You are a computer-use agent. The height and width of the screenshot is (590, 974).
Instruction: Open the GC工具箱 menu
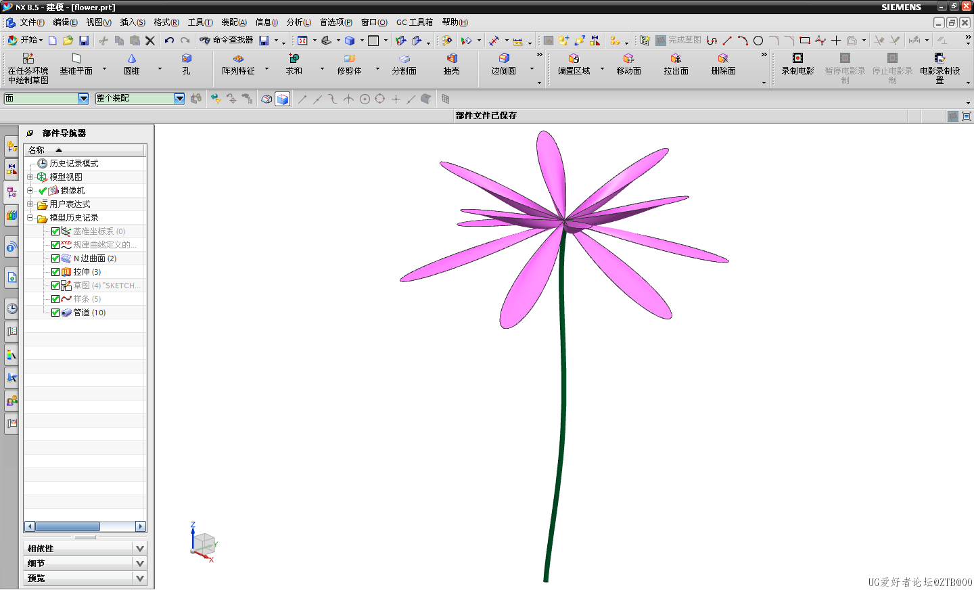[x=415, y=22]
